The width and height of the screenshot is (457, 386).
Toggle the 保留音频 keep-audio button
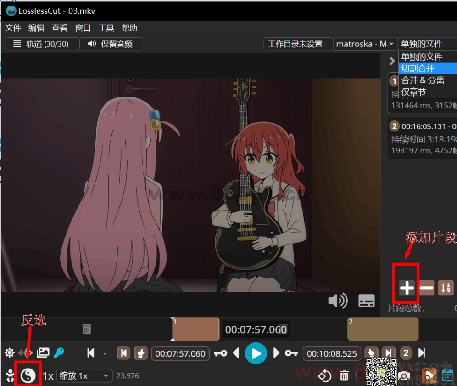tap(111, 44)
